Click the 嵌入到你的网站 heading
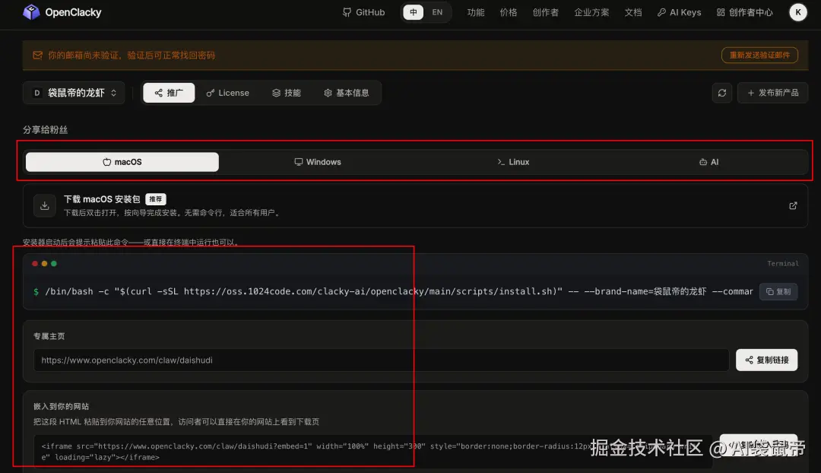821x473 pixels. pyautogui.click(x=62, y=406)
